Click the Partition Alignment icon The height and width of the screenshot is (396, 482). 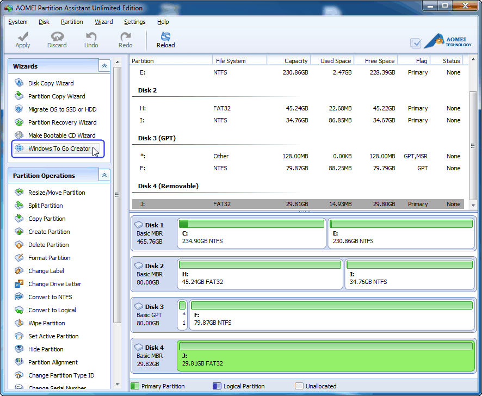click(19, 362)
